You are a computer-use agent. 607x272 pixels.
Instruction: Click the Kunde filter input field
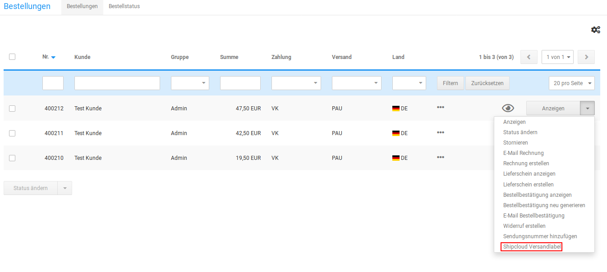pos(117,83)
